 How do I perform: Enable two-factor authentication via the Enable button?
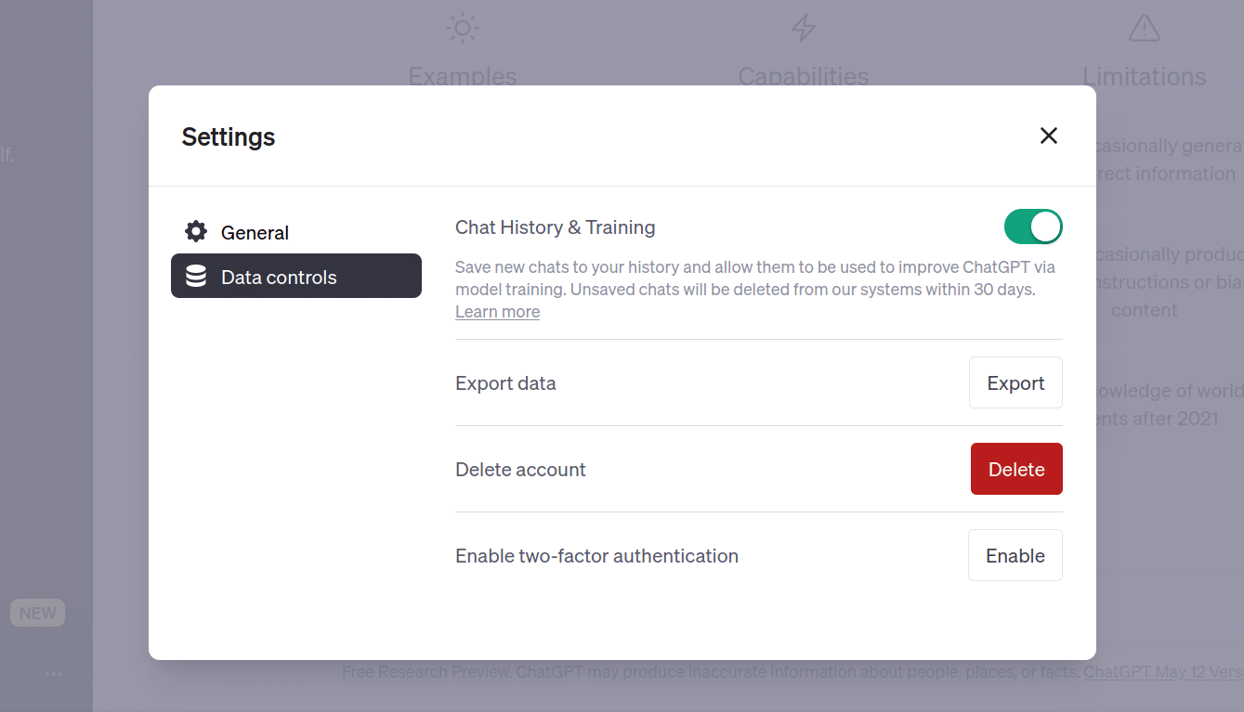tap(1015, 555)
